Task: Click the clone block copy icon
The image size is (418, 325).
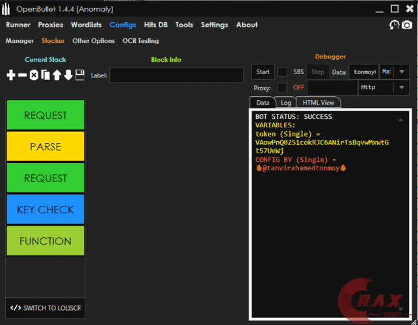Action: (45, 75)
